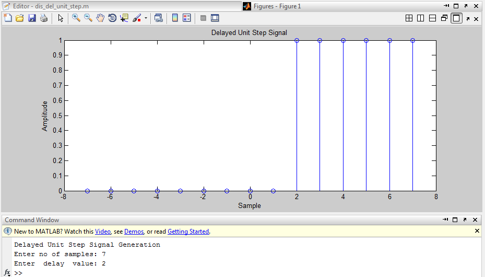Click the 'Enter delay value: 2' line

pyautogui.click(x=60, y=263)
